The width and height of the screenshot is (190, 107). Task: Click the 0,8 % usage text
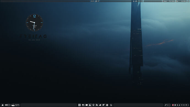pos(17,105)
